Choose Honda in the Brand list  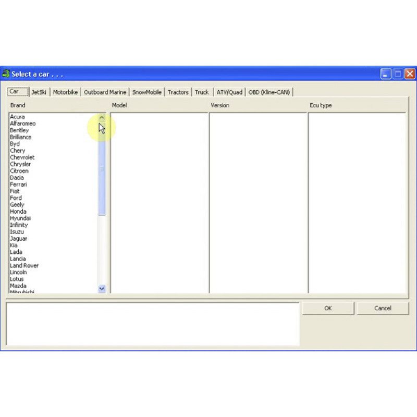pos(19,211)
